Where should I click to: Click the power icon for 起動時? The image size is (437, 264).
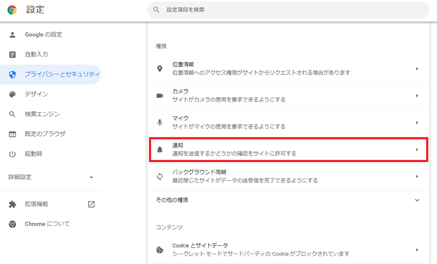13,154
